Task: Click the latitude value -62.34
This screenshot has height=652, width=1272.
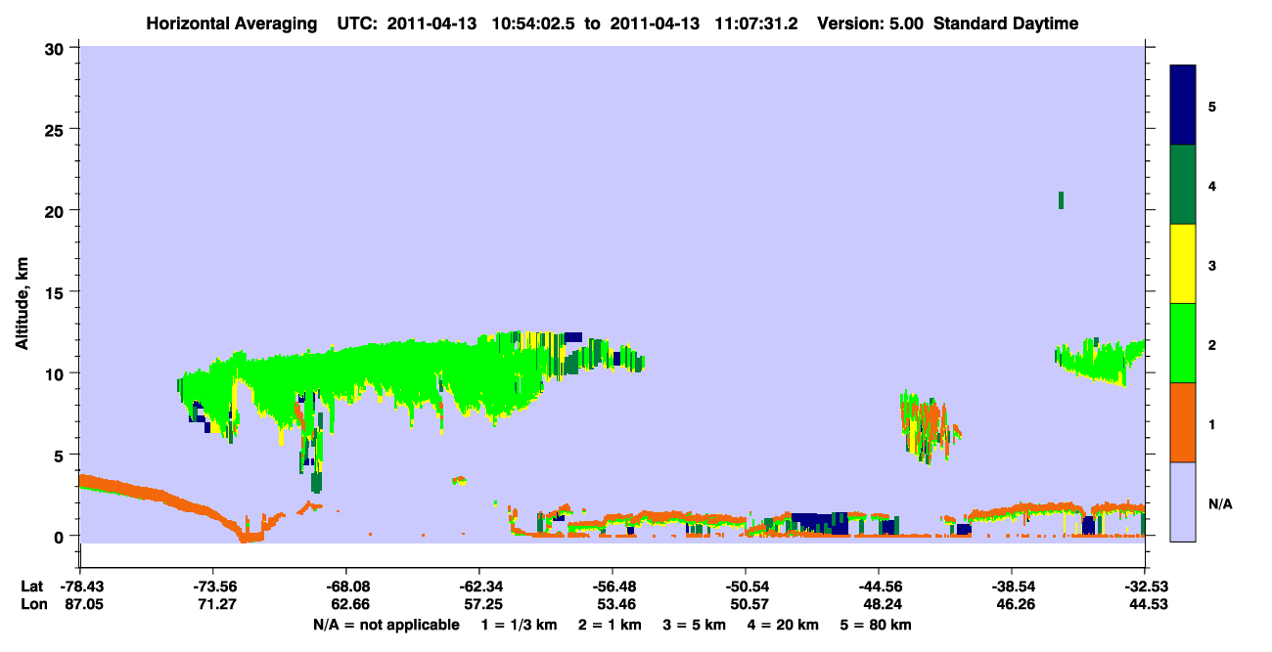Action: tap(478, 587)
